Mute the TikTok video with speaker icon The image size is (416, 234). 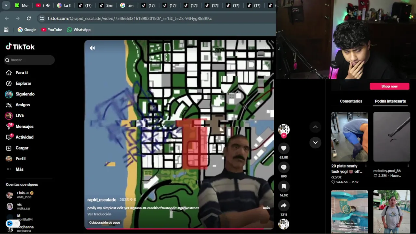tap(92, 48)
